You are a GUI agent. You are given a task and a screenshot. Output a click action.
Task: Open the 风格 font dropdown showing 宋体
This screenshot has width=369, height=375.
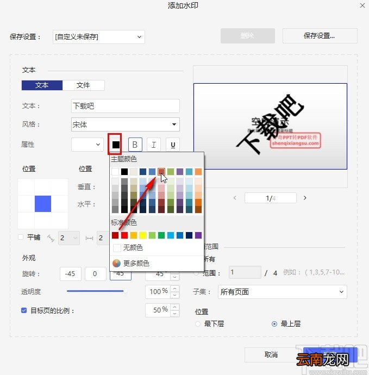pyautogui.click(x=126, y=124)
